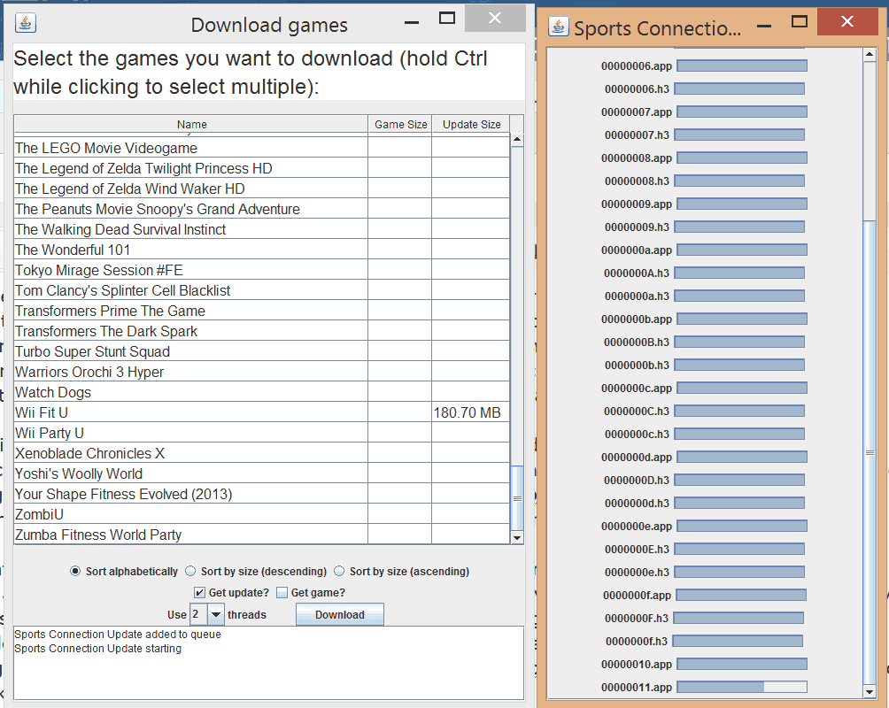Select Watch Dogs in the game list
Viewport: 889px width, 708px height.
click(x=261, y=392)
